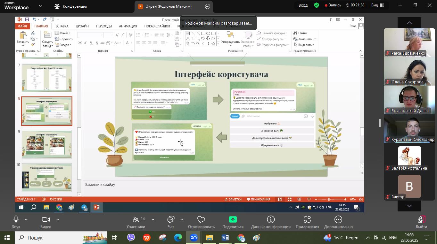Click Отреагировать reactions heart icon

click(x=201, y=220)
